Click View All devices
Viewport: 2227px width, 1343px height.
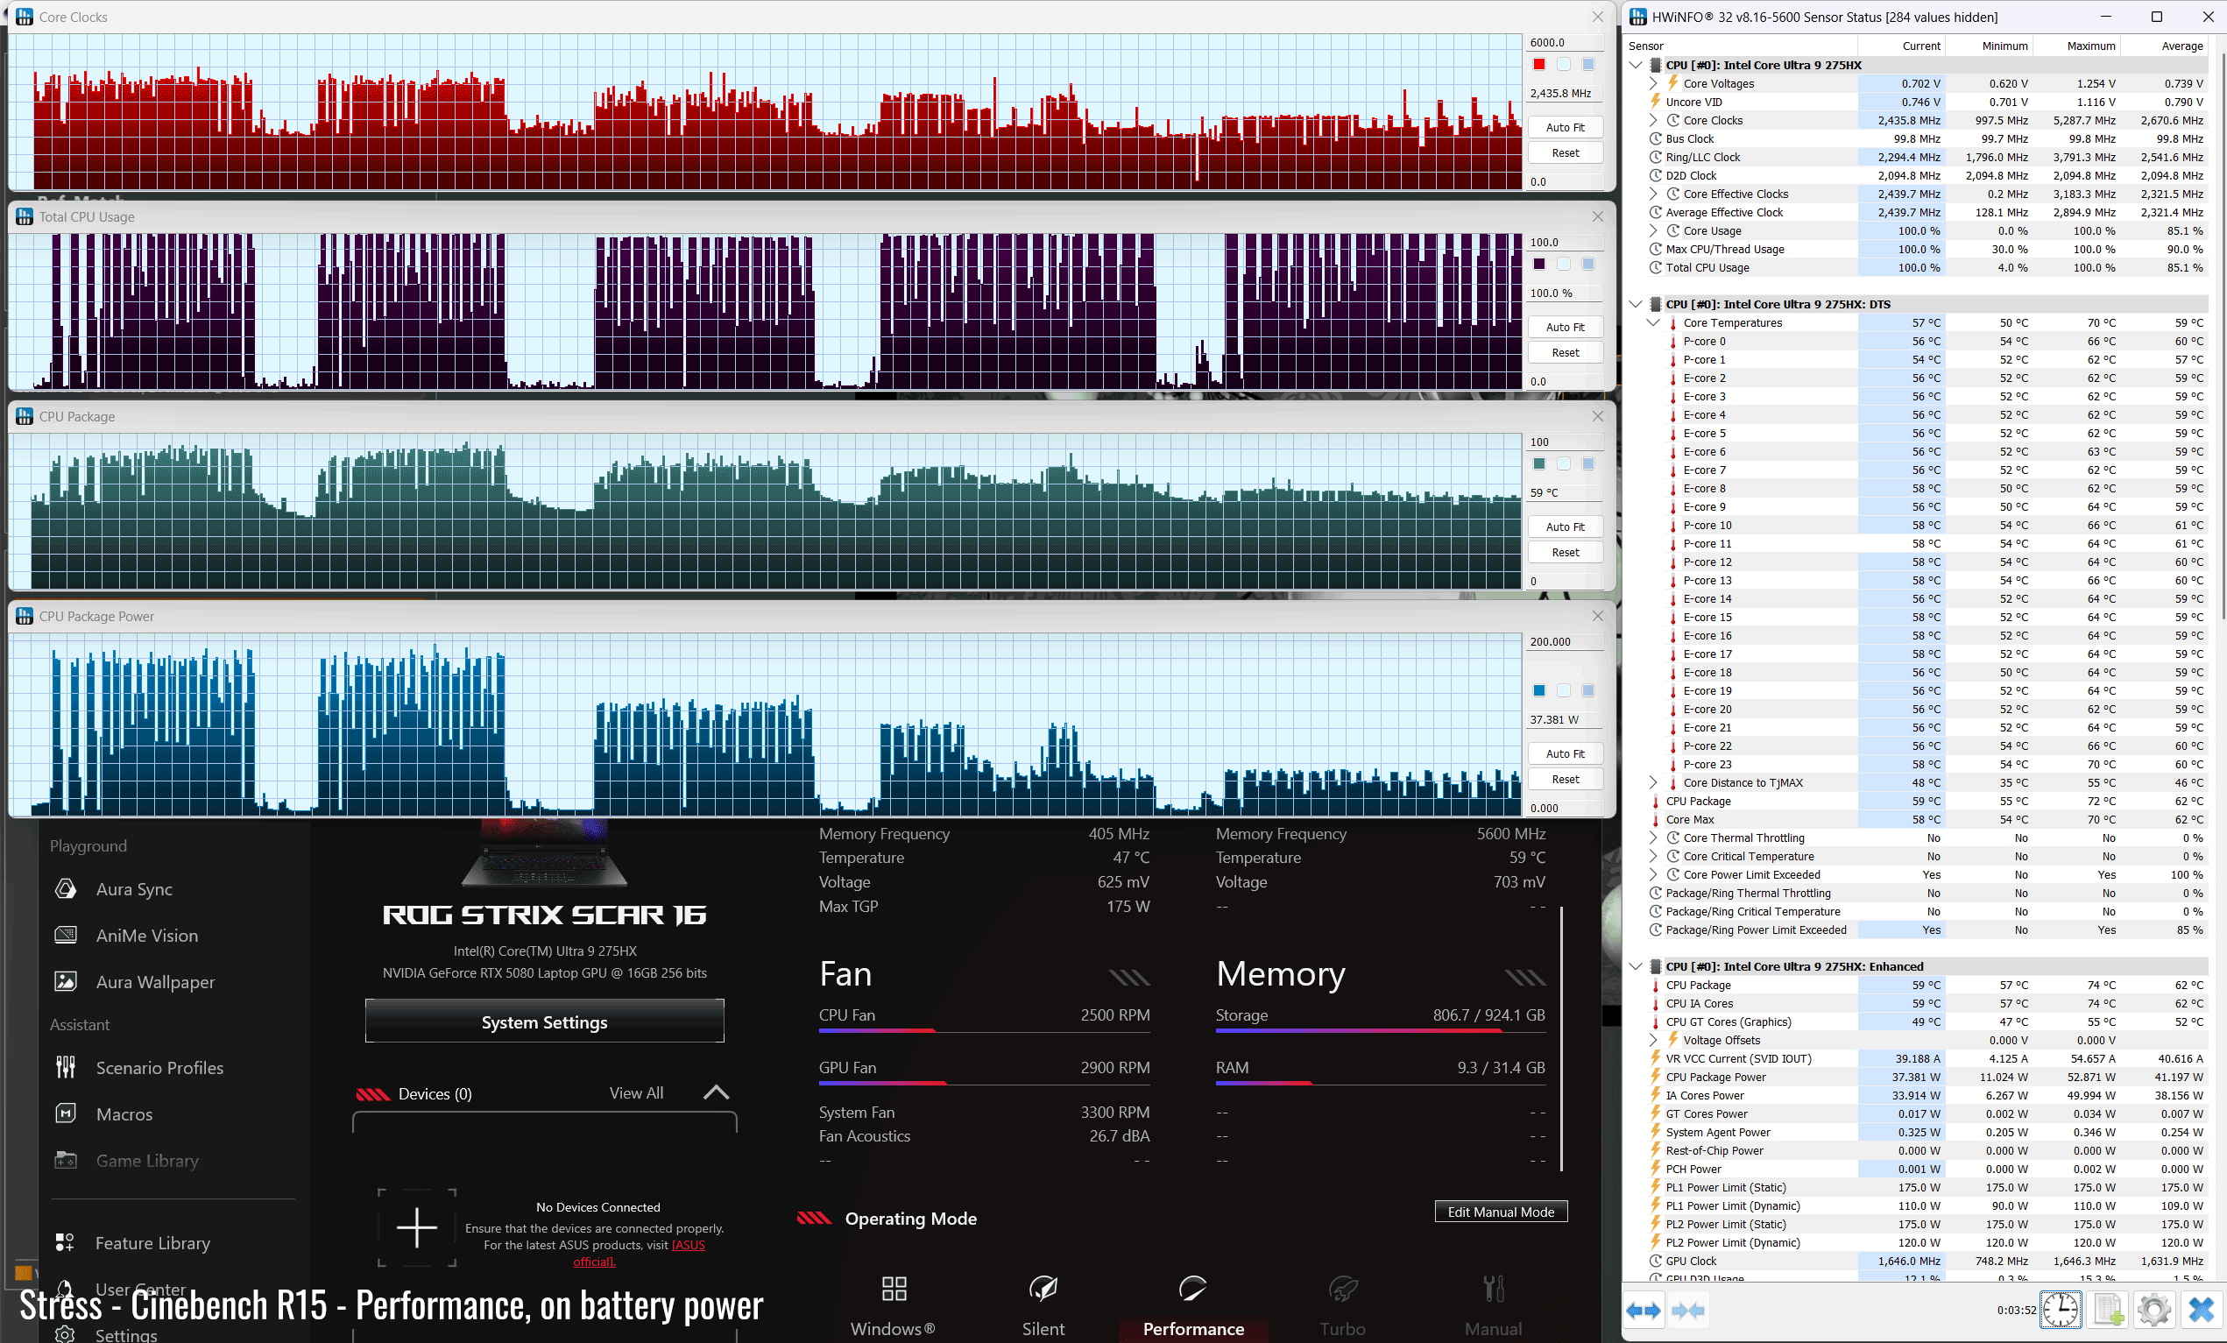pyautogui.click(x=636, y=1093)
